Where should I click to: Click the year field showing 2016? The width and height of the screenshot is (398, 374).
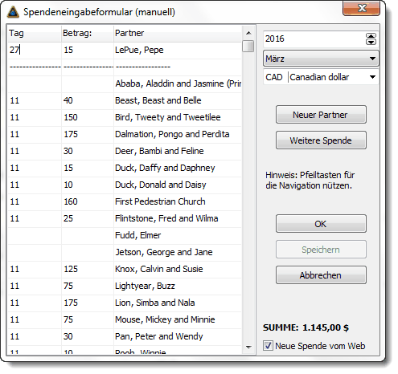[x=314, y=39]
